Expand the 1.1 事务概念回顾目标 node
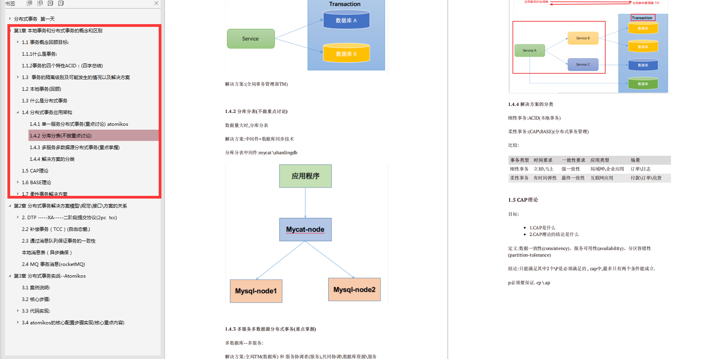This screenshot has width=703, height=359. [x=18, y=42]
